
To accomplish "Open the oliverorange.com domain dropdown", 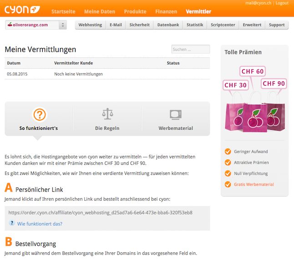I will (x=36, y=25).
